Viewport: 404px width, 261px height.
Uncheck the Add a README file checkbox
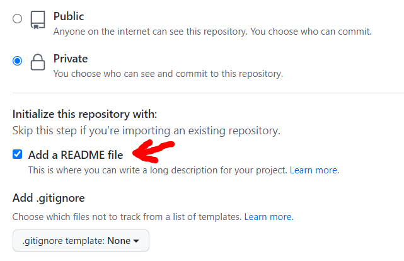[x=18, y=154]
